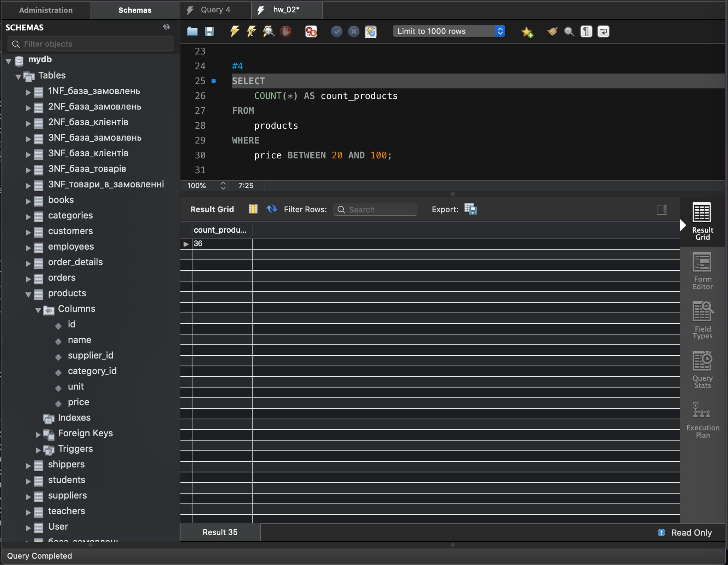
Task: Select hw_02* editor tab
Action: click(286, 10)
